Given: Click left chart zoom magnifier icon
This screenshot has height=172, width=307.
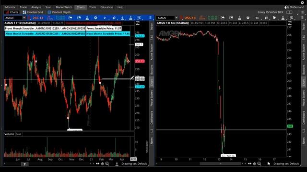Looking at the screenshot, I should tap(107, 164).
